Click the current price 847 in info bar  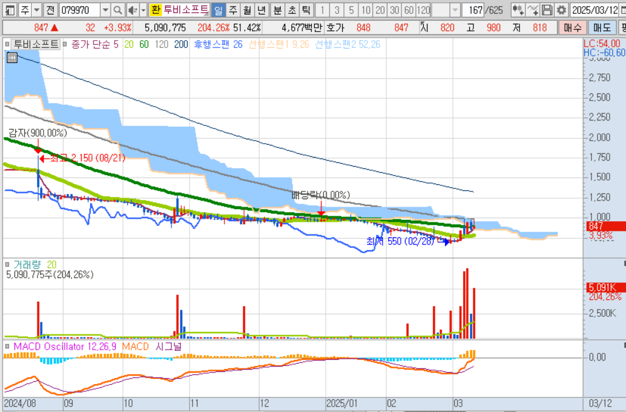coord(41,28)
